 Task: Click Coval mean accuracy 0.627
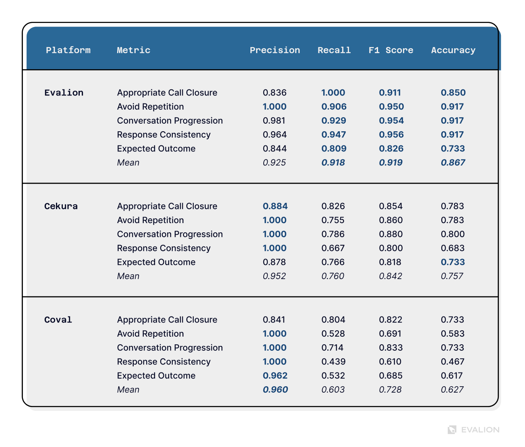pyautogui.click(x=452, y=390)
